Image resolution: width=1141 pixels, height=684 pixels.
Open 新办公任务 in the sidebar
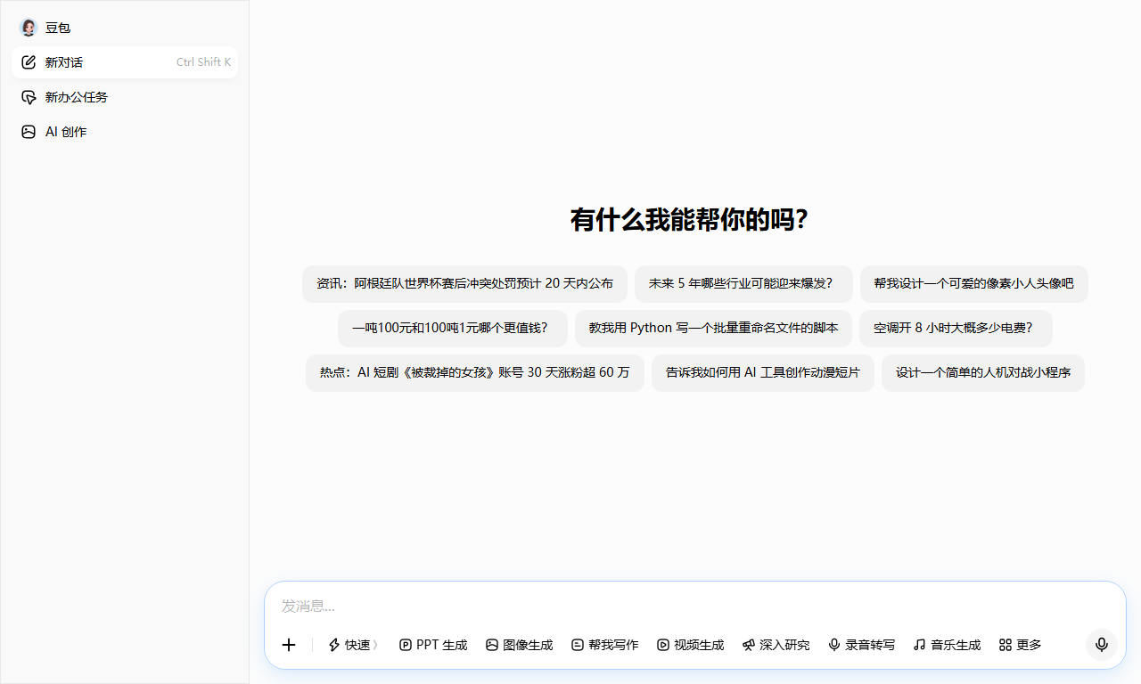pos(125,97)
